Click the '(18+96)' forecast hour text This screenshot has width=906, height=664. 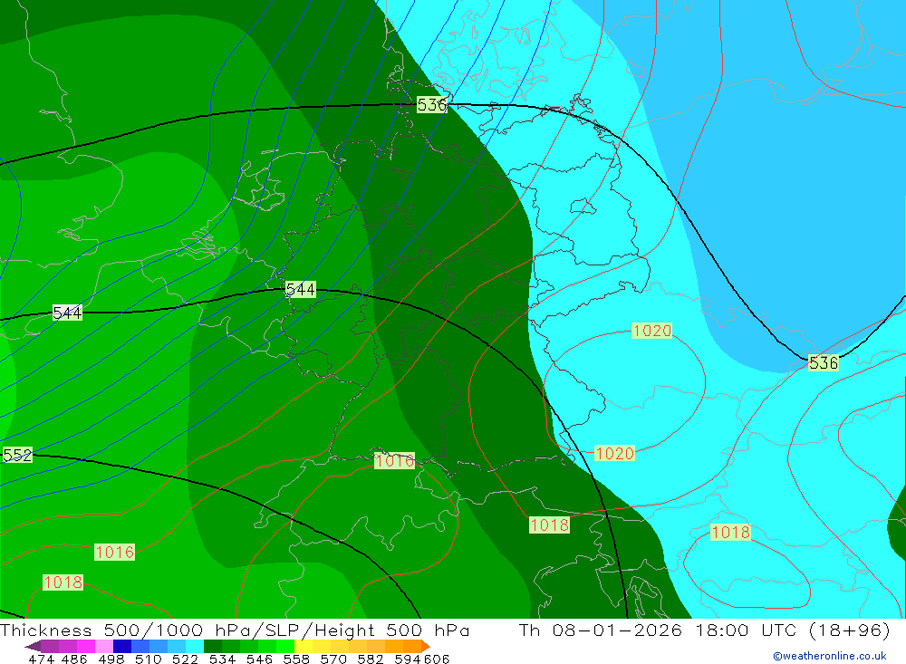click(850, 630)
